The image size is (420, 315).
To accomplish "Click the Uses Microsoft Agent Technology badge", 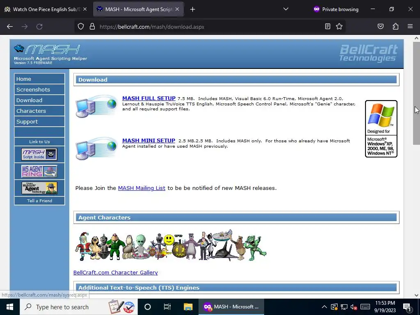I will coord(39,188).
